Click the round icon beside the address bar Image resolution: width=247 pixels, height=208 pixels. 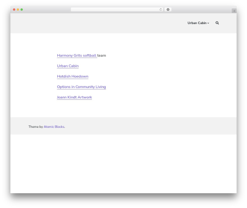[168, 10]
